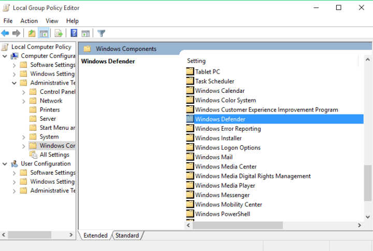This screenshot has width=373, height=251.
Task: Select the Windows Mobility Center entry
Action: pos(228,204)
